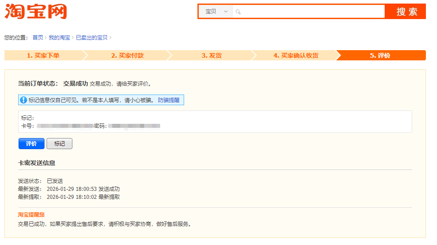Click the arrow after 已卖出的宝贝 breadcrumb
Screen dimensions: 437x245
point(110,38)
